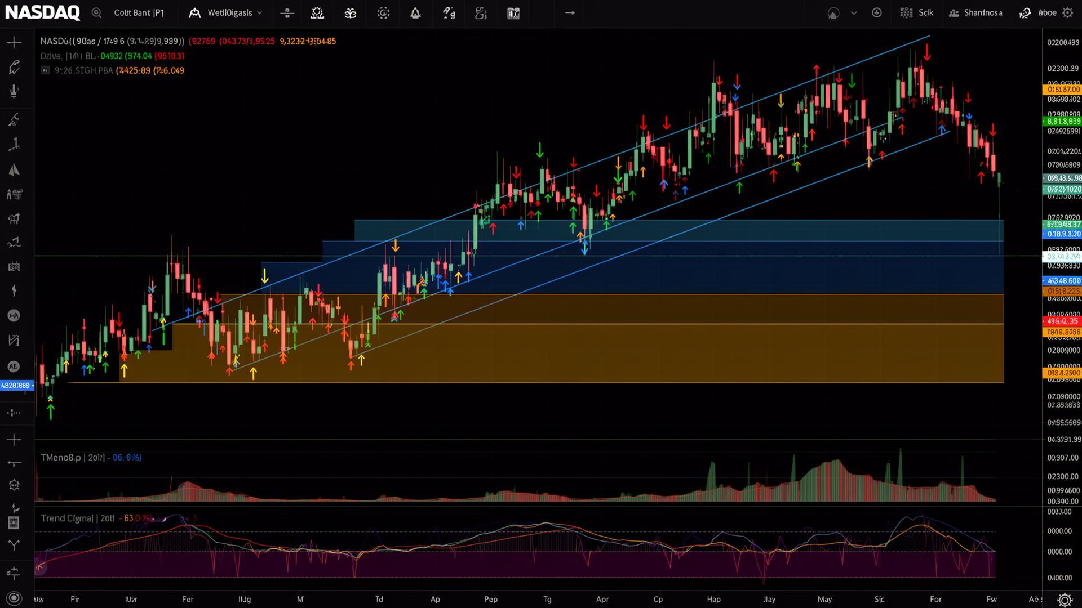Click the circular AE icon in left sidebar
The image size is (1082, 608).
pyautogui.click(x=14, y=366)
